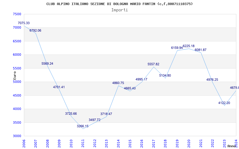Viewport: 239px width, 149px height.
Task: Click the y-axis value 4000
Action: (17, 109)
